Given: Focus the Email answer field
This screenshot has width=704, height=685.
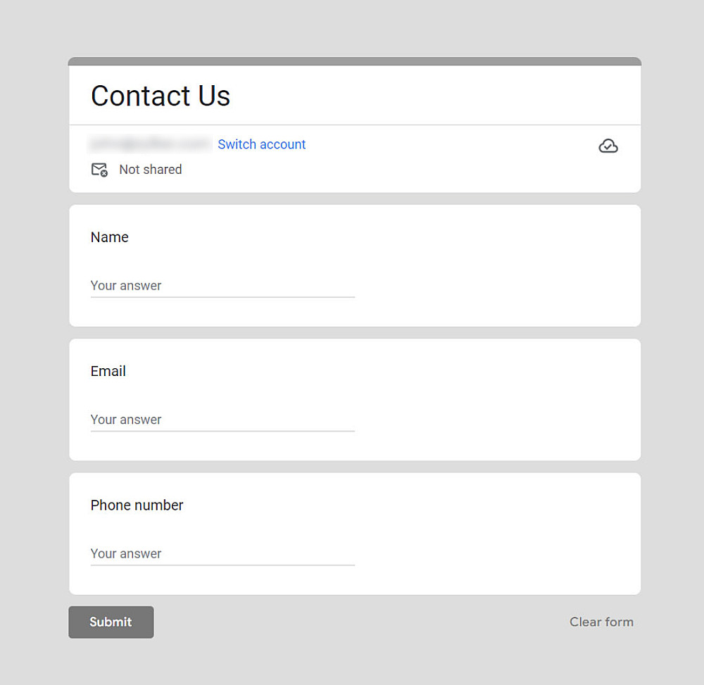Looking at the screenshot, I should 222,420.
